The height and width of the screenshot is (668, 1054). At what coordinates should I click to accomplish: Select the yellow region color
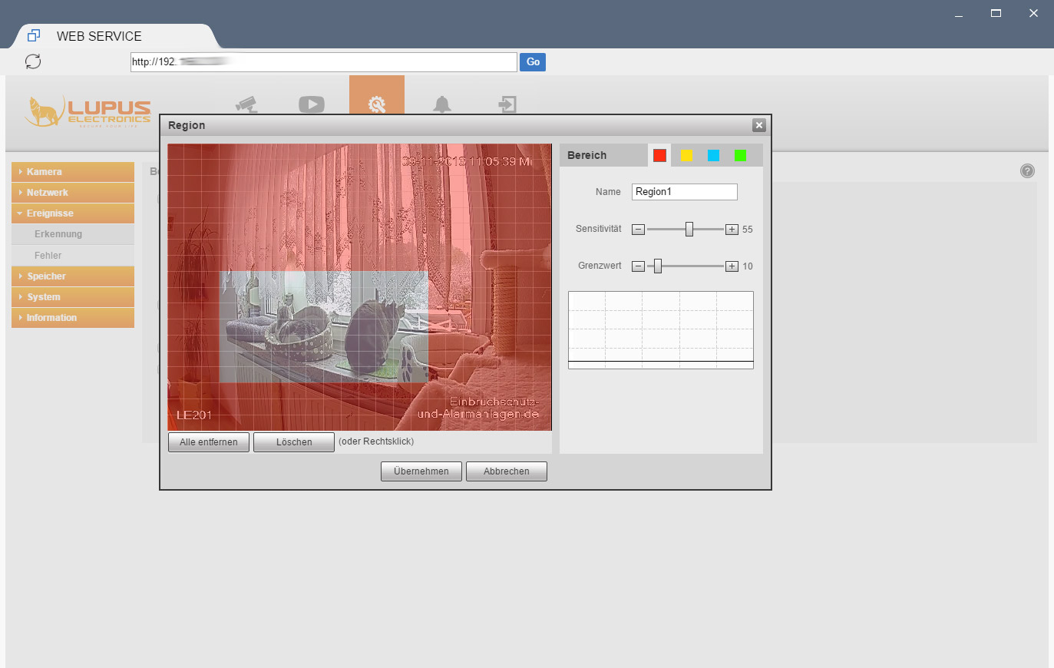pos(686,155)
